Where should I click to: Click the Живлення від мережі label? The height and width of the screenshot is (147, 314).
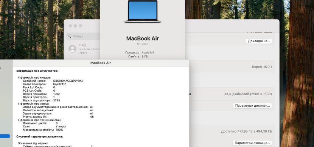pos(33,143)
